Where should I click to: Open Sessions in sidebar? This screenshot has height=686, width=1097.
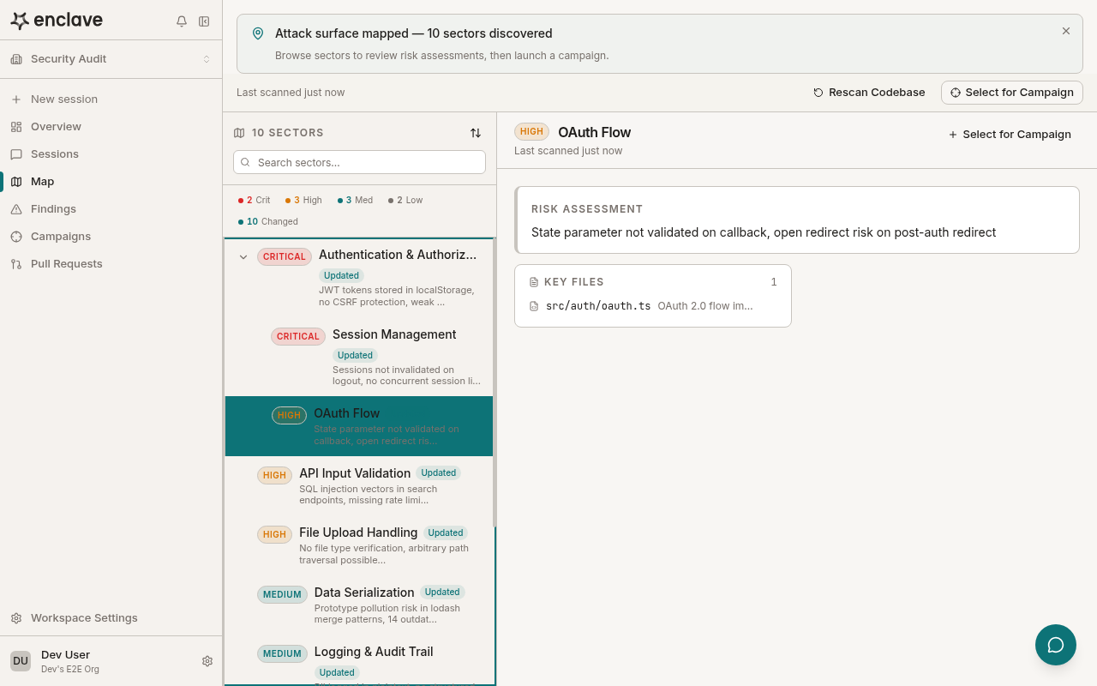(x=111, y=154)
